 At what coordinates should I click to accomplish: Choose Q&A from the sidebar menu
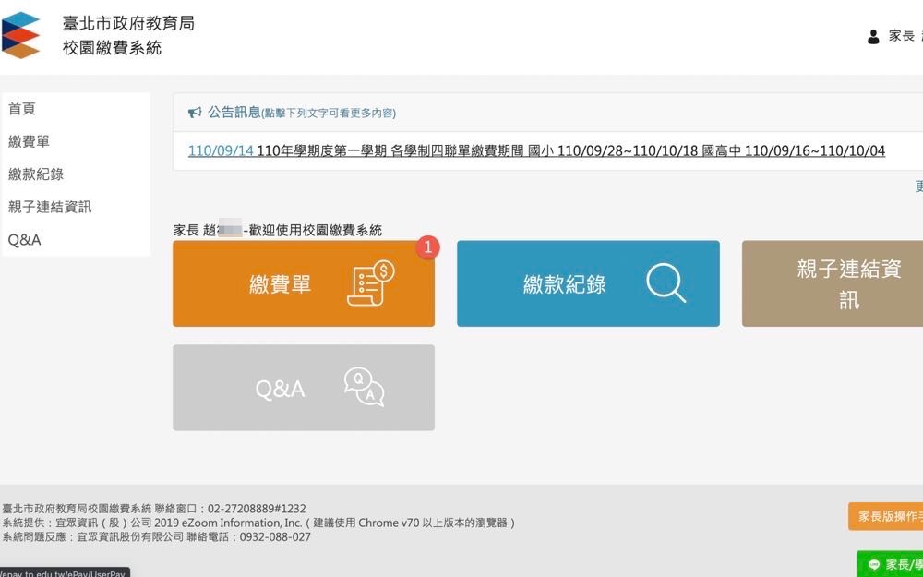(x=25, y=240)
